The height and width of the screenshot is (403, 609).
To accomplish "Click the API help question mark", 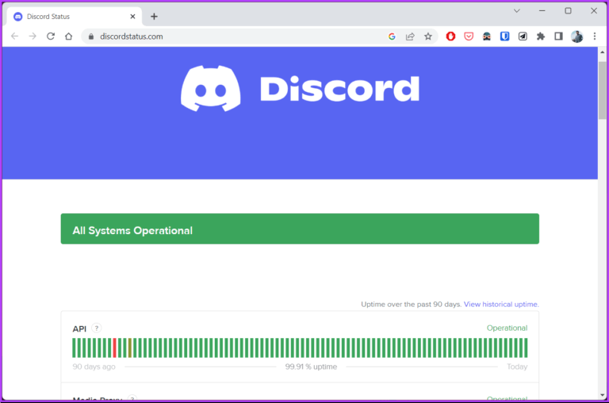I will (x=96, y=328).
